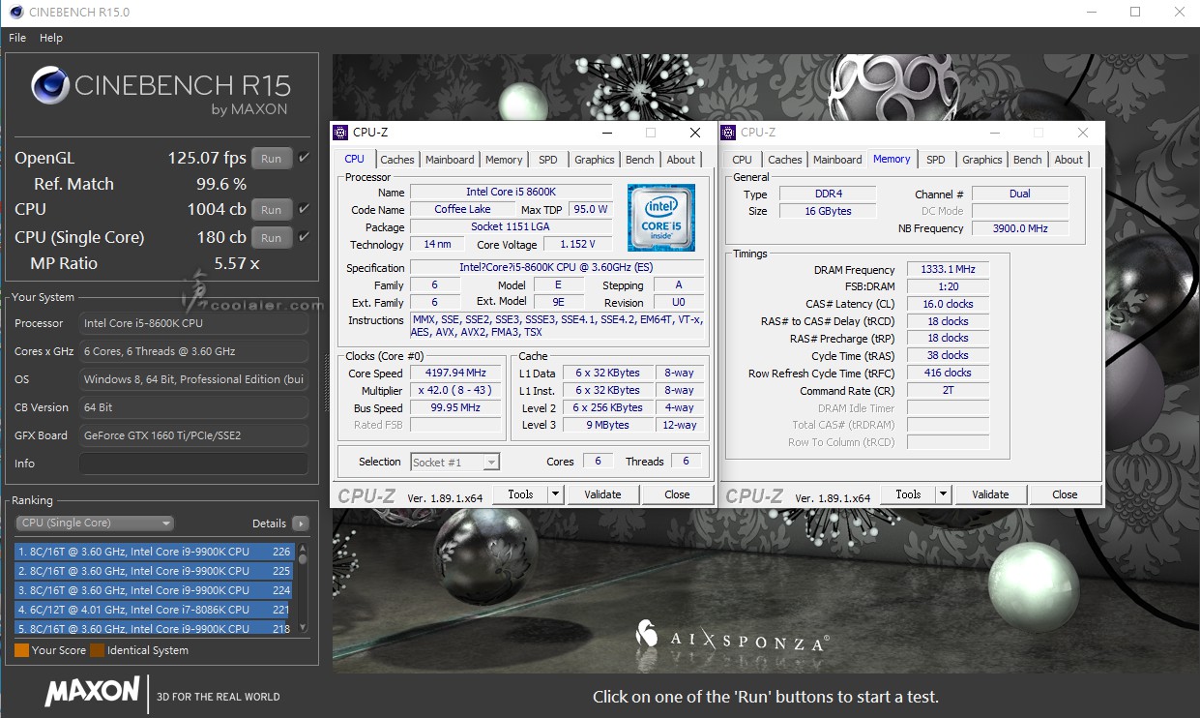Screen dimensions: 1200x718
Task: Open SPD tab in CPU-Z Processor window
Action: (548, 160)
